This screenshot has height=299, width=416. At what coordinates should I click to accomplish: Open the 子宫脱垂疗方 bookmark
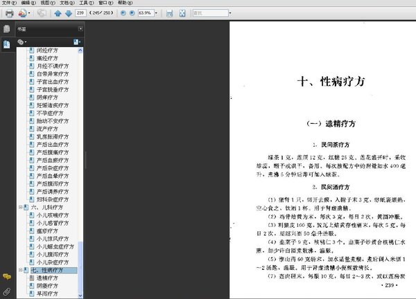point(53,89)
